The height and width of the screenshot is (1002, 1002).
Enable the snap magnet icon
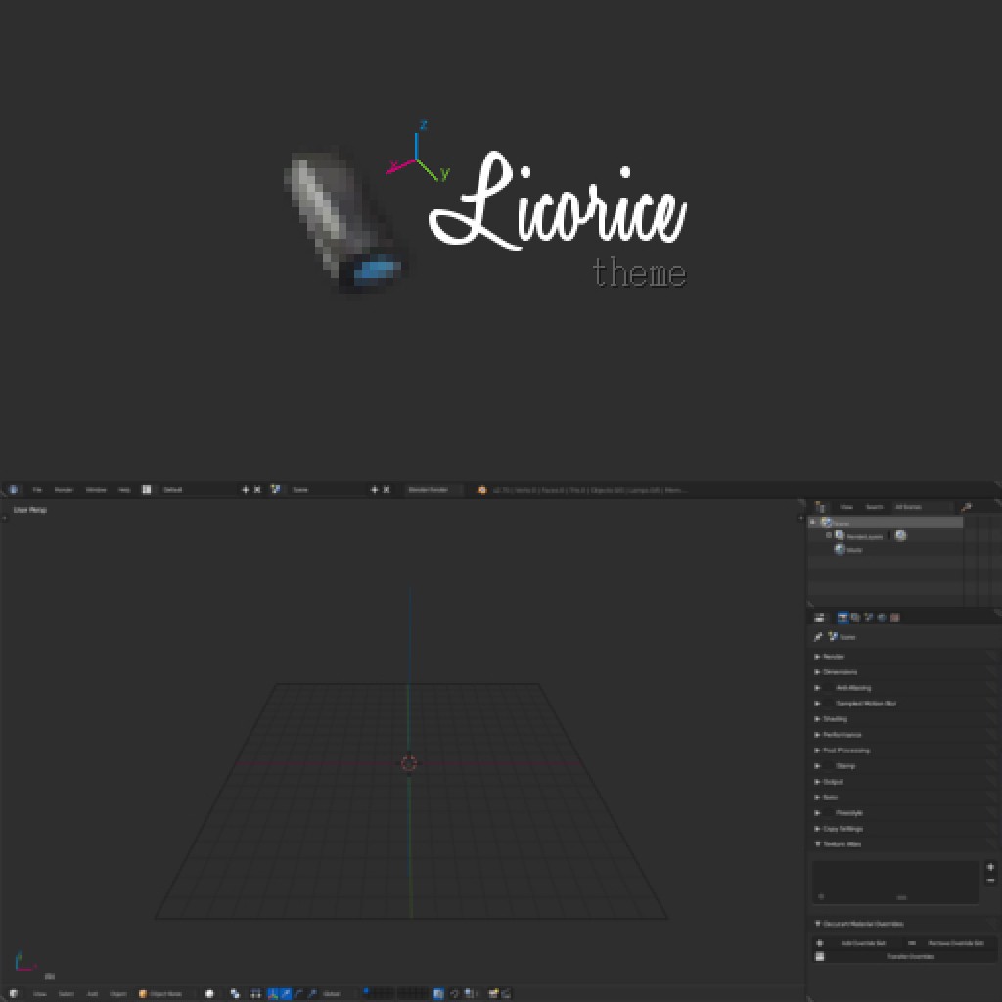click(x=455, y=994)
